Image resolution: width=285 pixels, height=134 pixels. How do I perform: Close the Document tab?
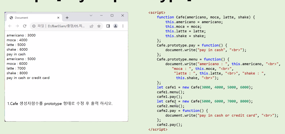[58, 18]
